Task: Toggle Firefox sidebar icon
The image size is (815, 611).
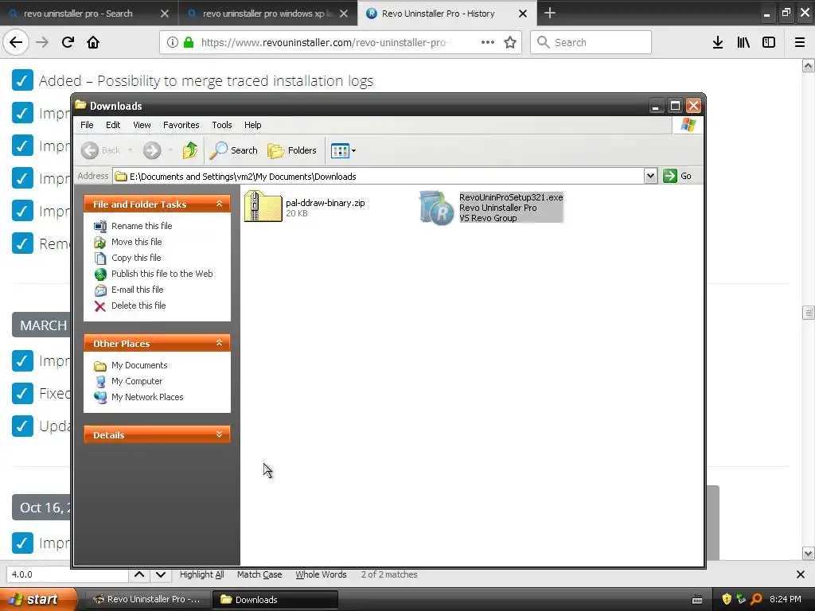Action: (769, 42)
